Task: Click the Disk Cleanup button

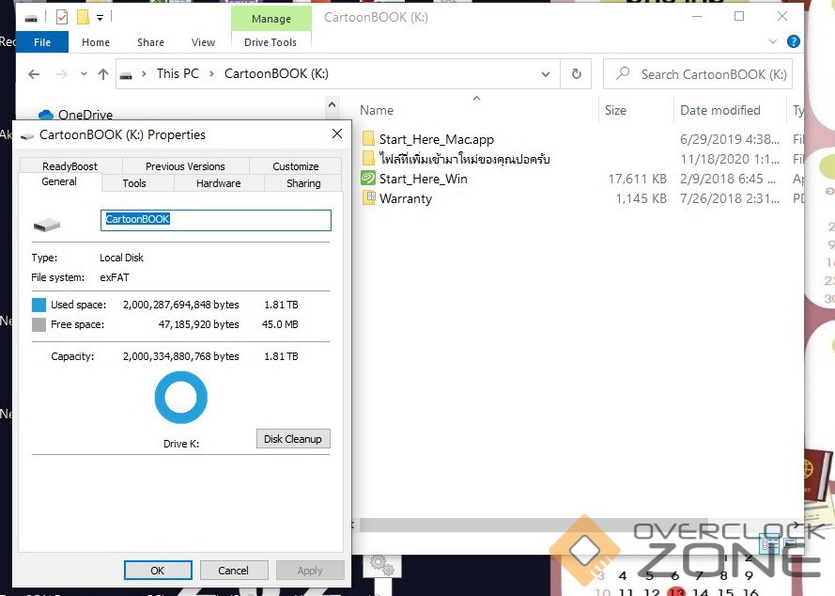Action: click(x=292, y=439)
